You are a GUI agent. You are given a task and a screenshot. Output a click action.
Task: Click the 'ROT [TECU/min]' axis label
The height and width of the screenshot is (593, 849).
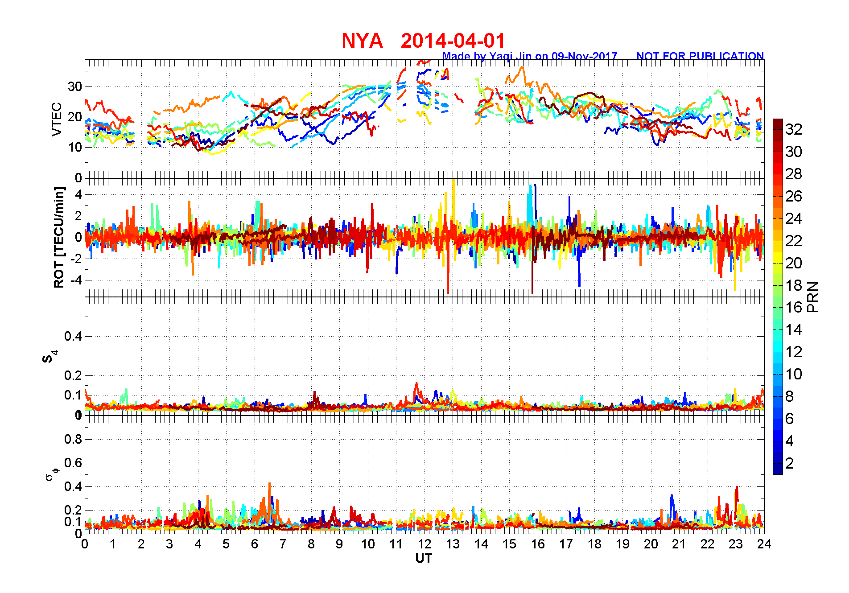click(59, 237)
